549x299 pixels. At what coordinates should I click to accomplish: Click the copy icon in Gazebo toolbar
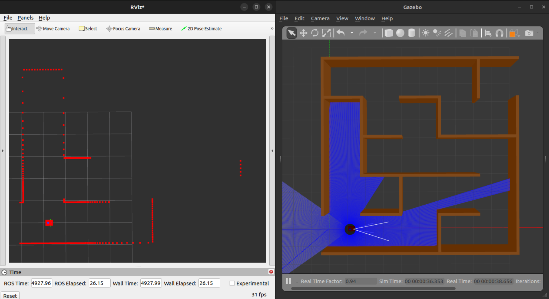[x=462, y=33]
